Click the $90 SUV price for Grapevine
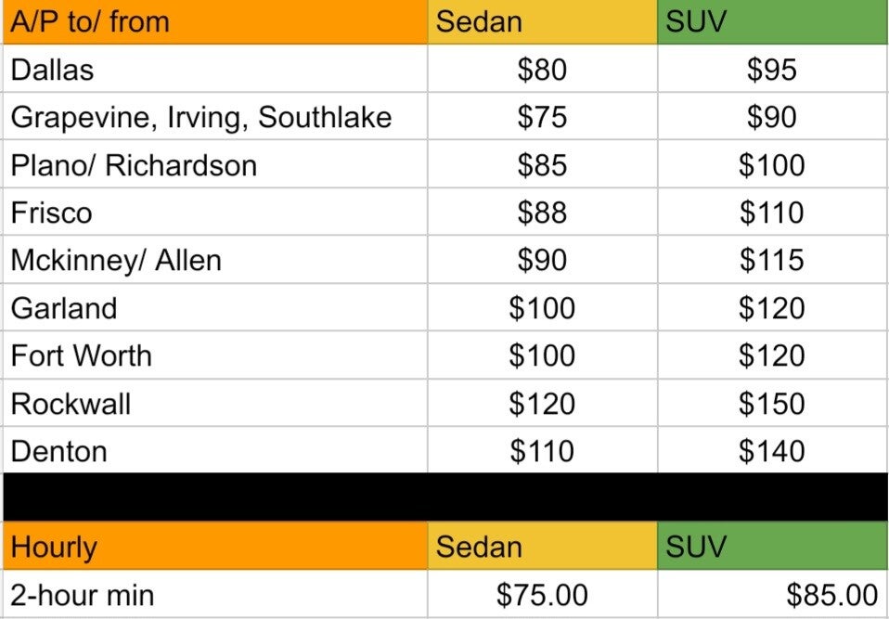889x619 pixels. (772, 118)
